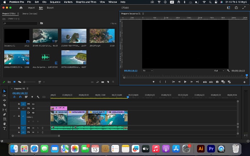The image size is (250, 156).
Task: Toggle sequence nest insert mode
Action: click(x=15, y=97)
